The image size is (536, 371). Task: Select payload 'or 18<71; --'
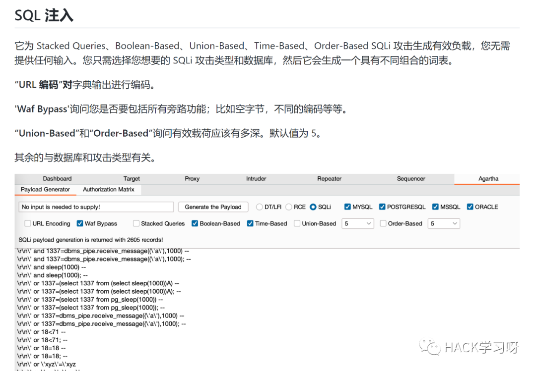pyautogui.click(x=42, y=340)
